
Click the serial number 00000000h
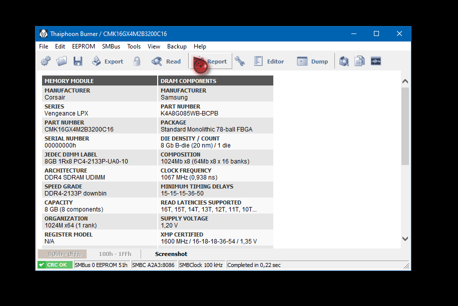pos(60,145)
